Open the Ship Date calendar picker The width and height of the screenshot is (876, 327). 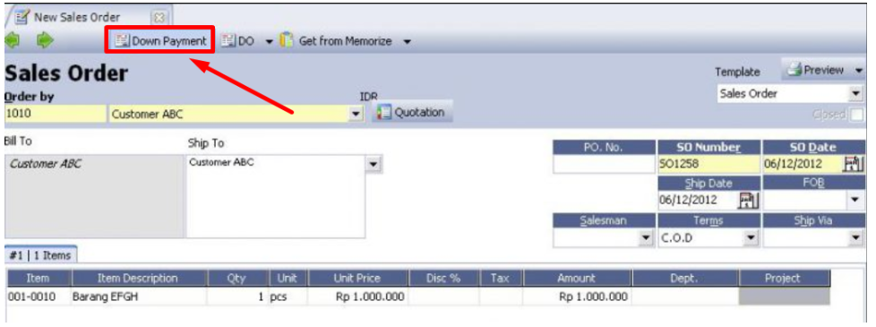750,200
